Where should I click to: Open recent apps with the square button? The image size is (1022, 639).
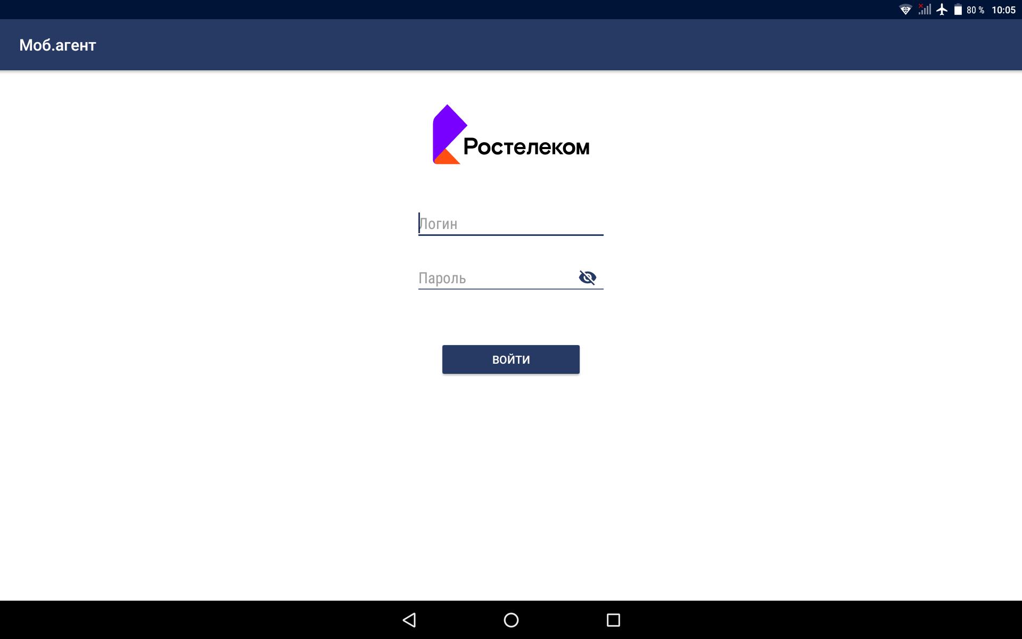point(613,620)
